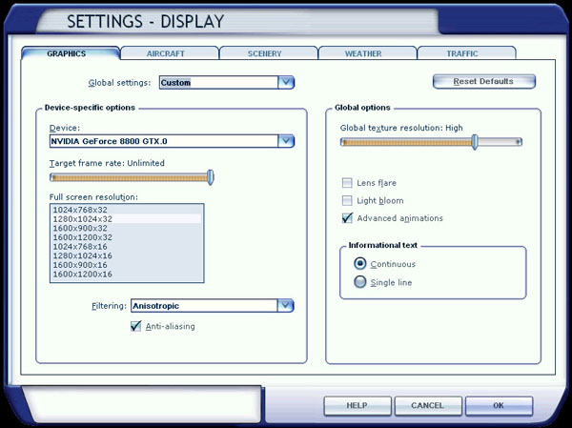Select resolution 1600x1200x32
572x428 pixels.
point(127,237)
